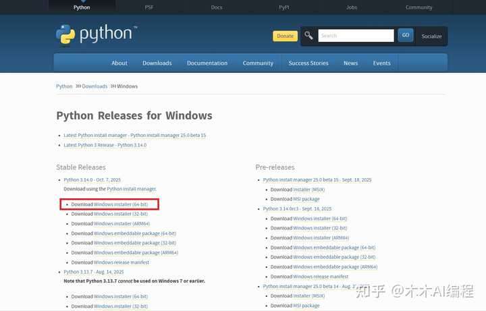This screenshot has height=311, width=486.
Task: Click the Python logo icon
Action: tap(65, 34)
